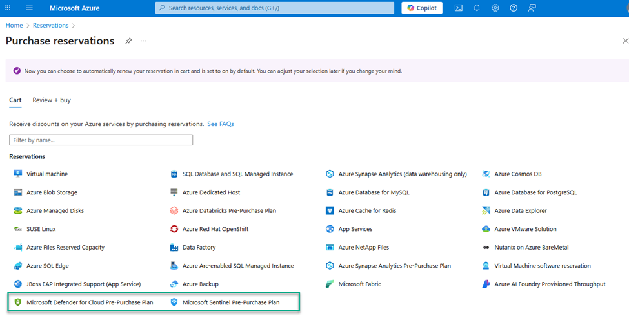
Task: Click the feedback icon in header
Action: coord(532,8)
